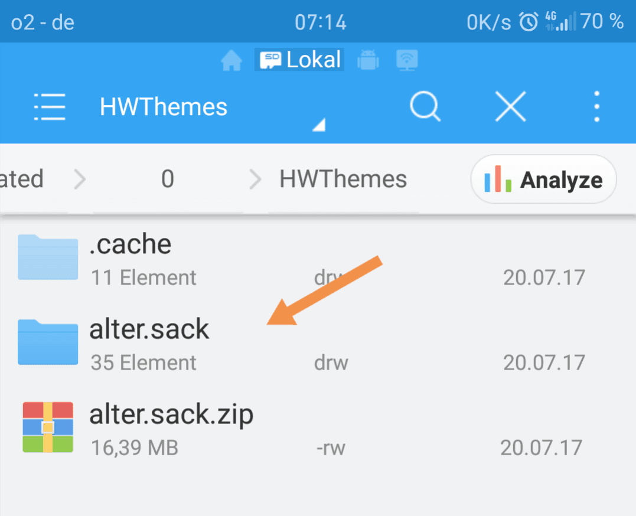
Task: Open the alter.sack folder
Action: point(318,343)
